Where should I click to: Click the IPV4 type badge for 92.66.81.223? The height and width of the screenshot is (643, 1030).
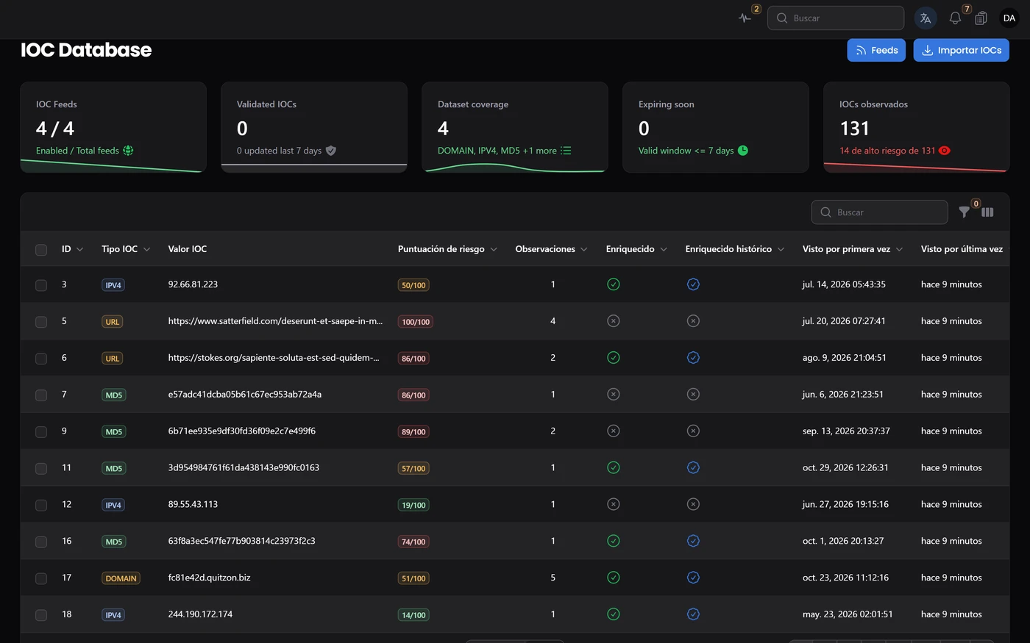[x=113, y=285]
